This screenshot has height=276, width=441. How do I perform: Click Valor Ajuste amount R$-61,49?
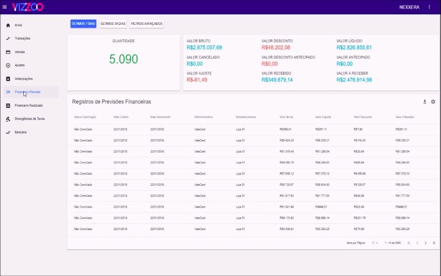(197, 80)
